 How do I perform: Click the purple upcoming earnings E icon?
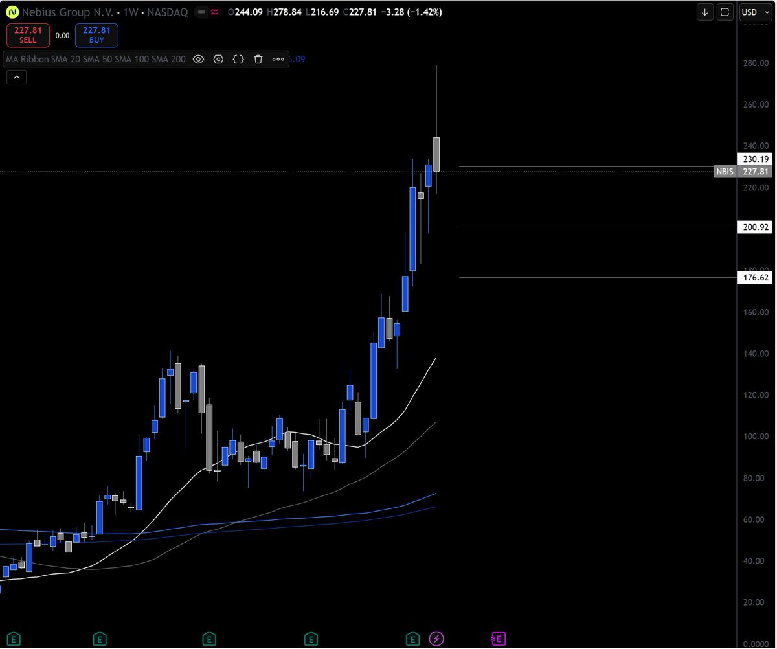click(x=498, y=639)
